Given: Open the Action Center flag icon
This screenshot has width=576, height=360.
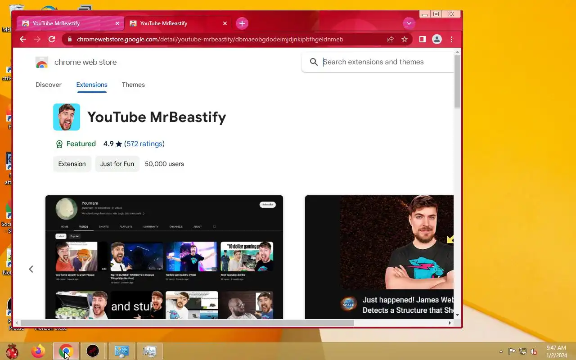Looking at the screenshot, I should (512, 351).
